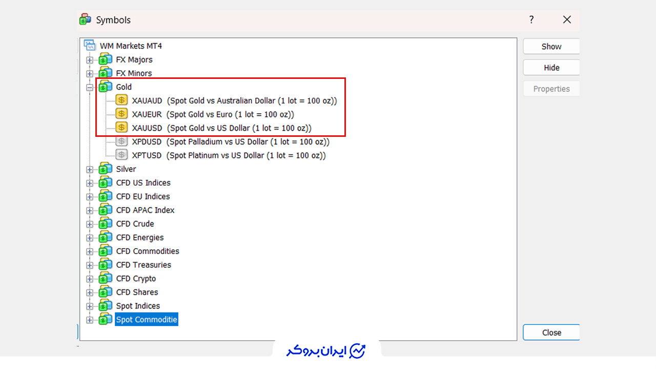Screen dimensions: 656x369
Task: Select the greyed XPDUSD palladium icon
Action: tap(121, 141)
